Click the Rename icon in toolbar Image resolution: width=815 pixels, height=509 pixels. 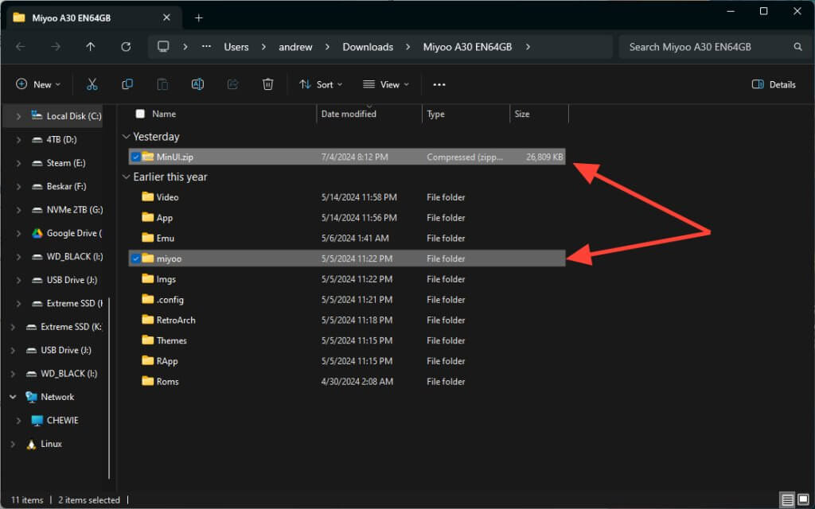tap(197, 84)
